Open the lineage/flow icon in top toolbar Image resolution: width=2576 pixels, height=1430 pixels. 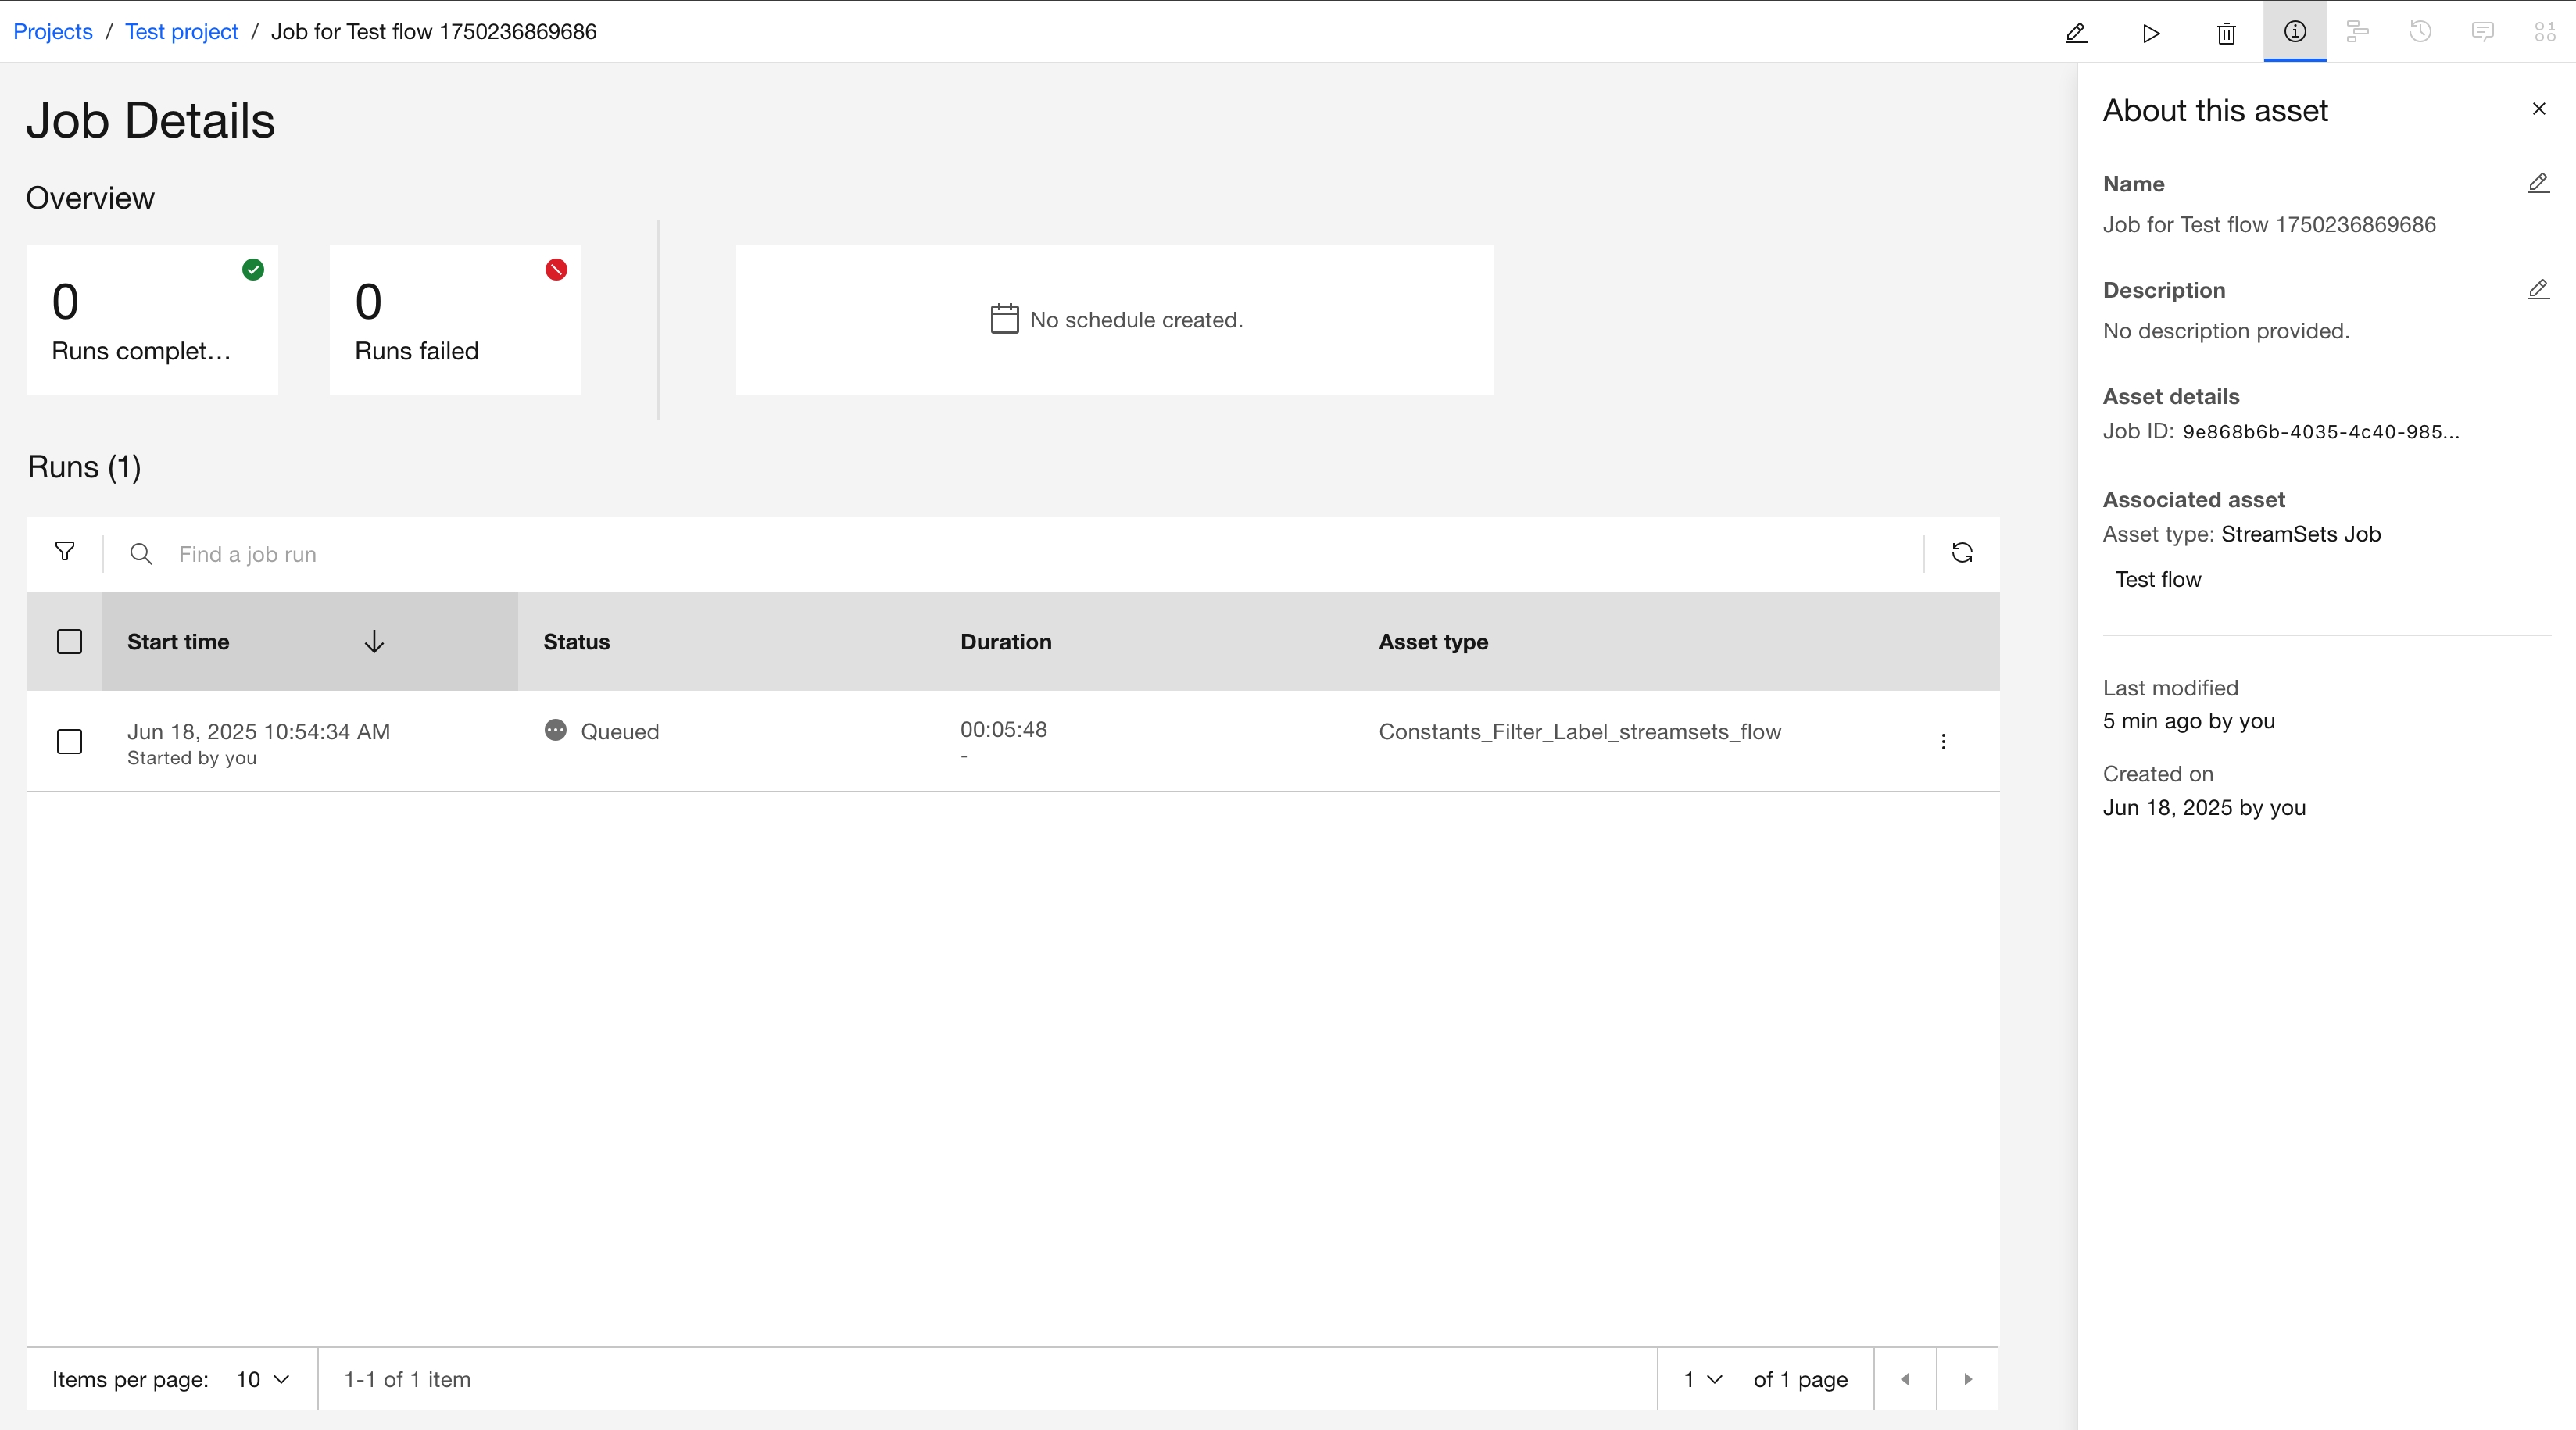point(2357,32)
